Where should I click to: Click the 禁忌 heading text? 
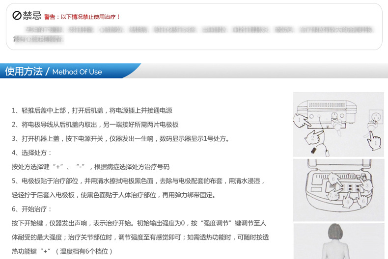32,16
